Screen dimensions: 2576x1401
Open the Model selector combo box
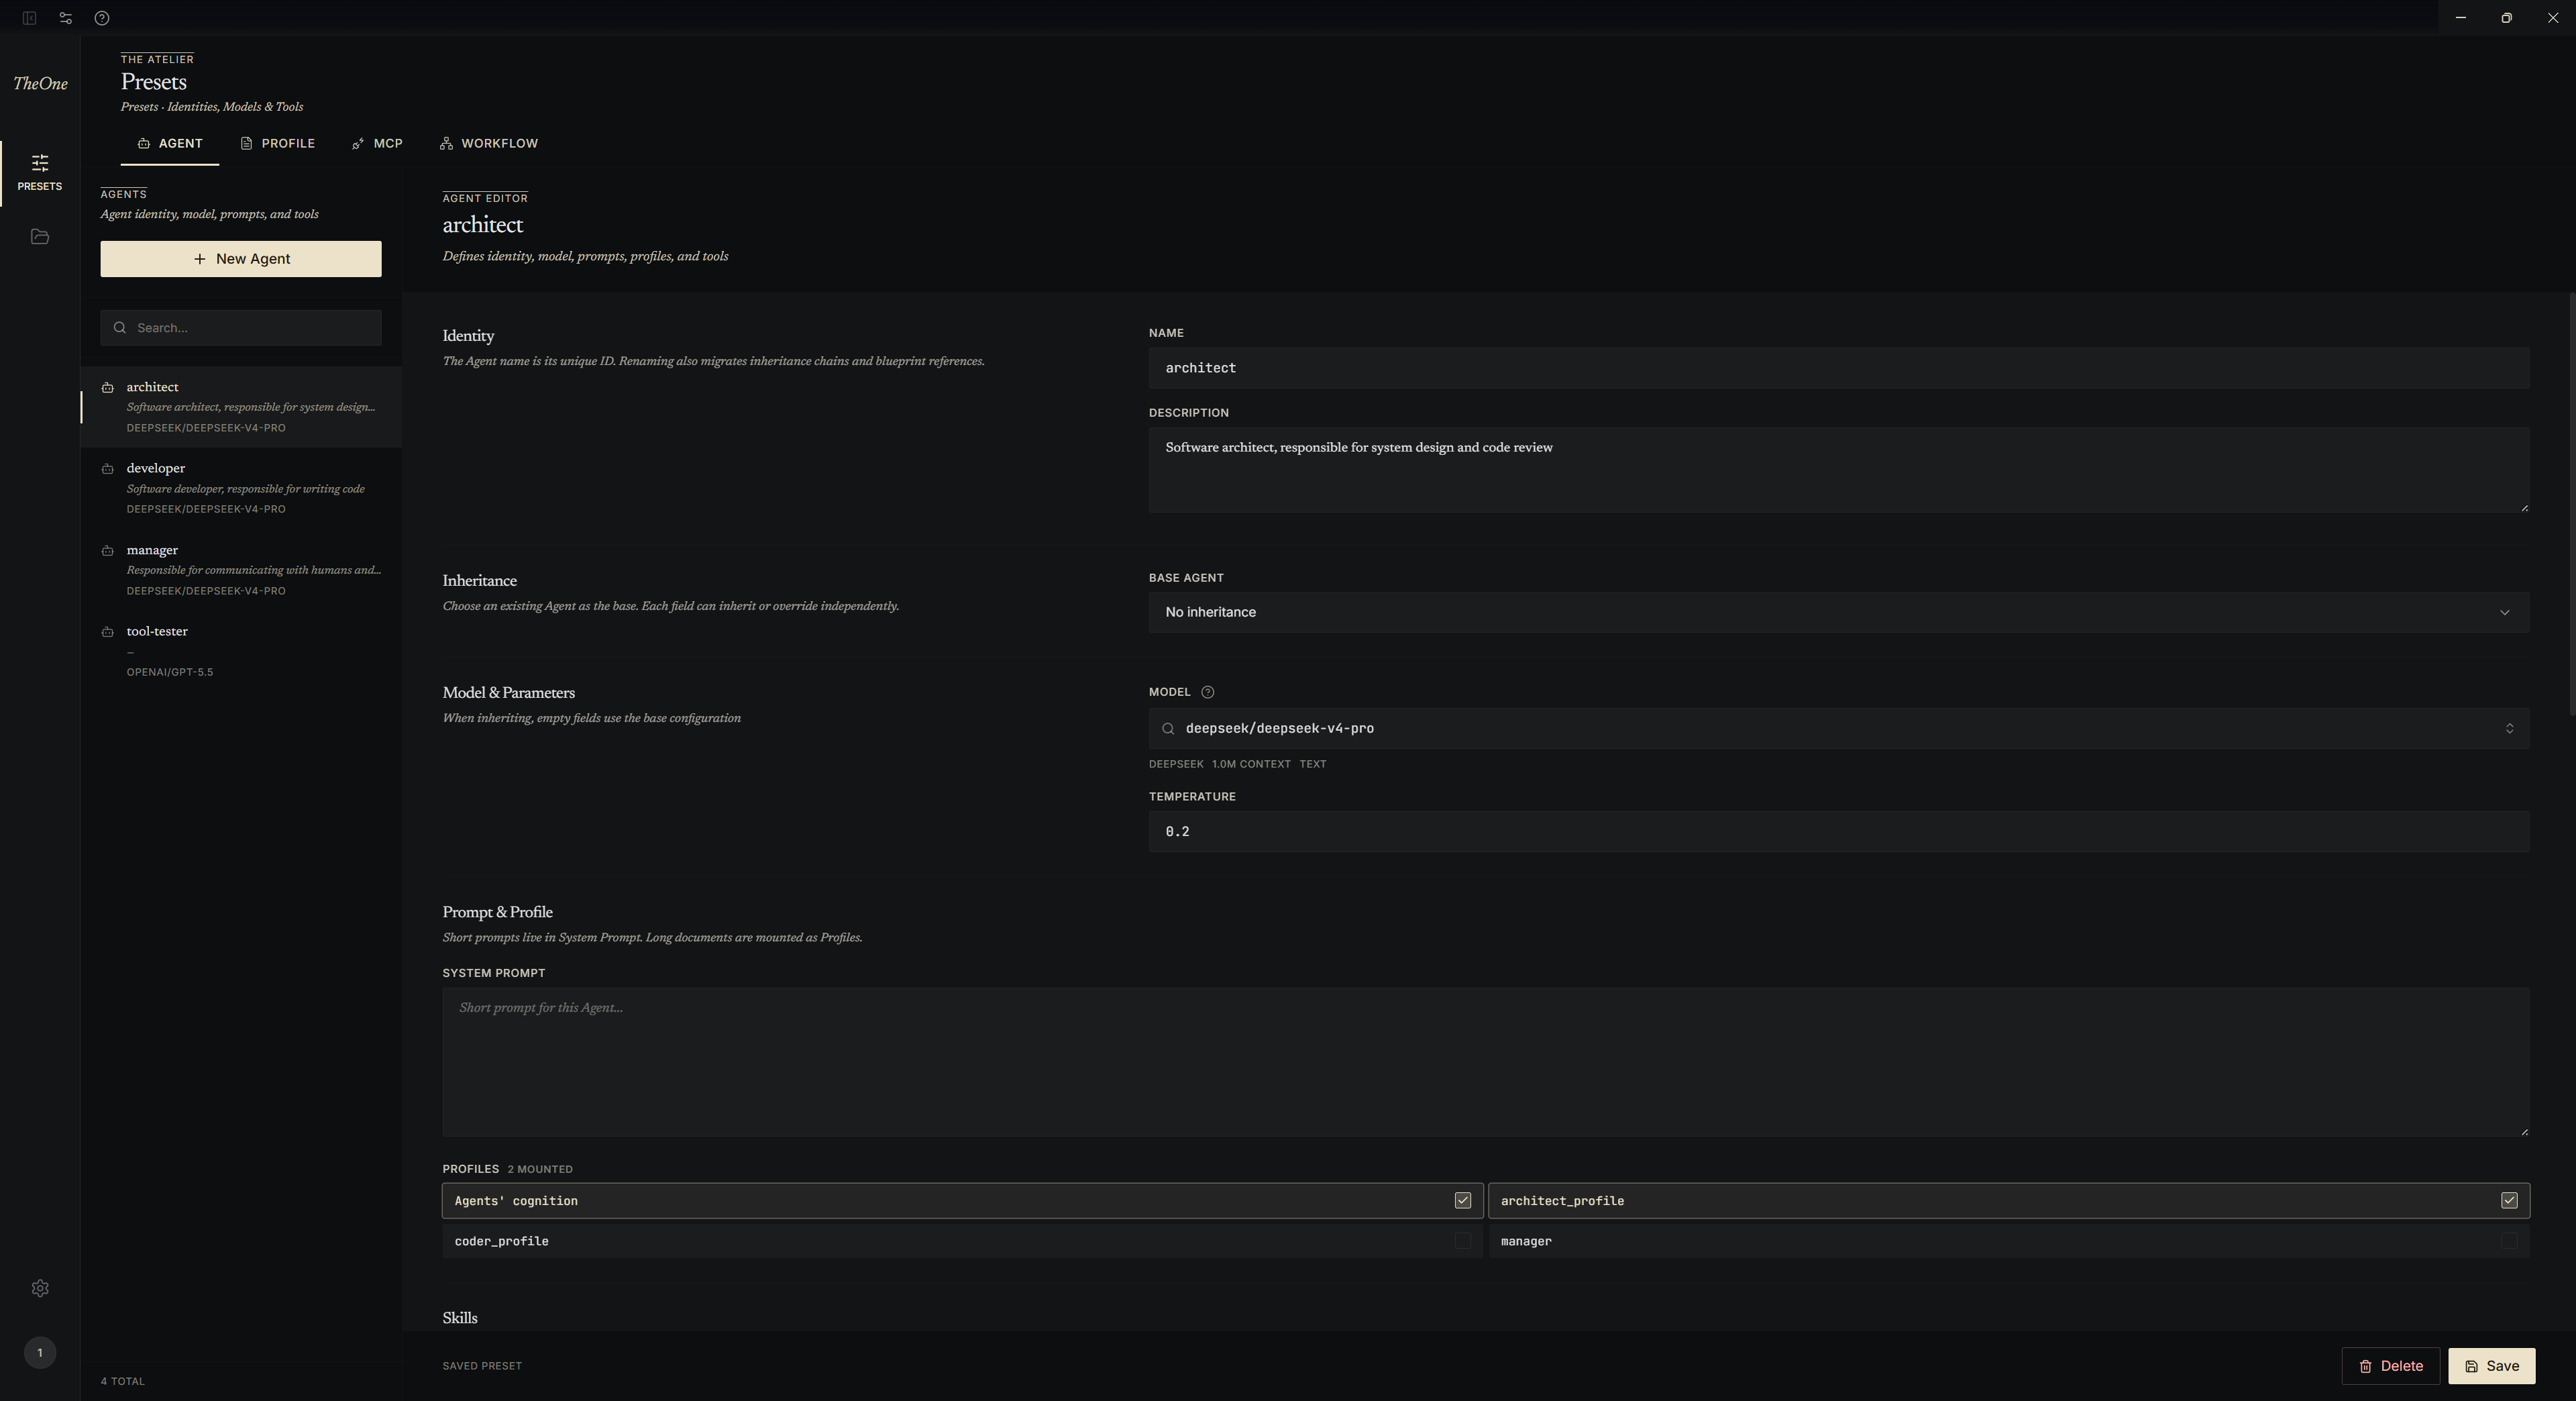pyautogui.click(x=1839, y=729)
